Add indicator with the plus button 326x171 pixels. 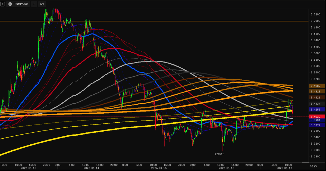point(34,4)
